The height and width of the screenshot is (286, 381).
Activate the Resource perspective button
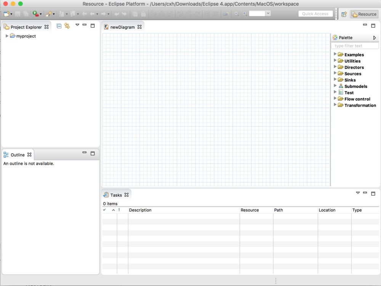pos(364,14)
